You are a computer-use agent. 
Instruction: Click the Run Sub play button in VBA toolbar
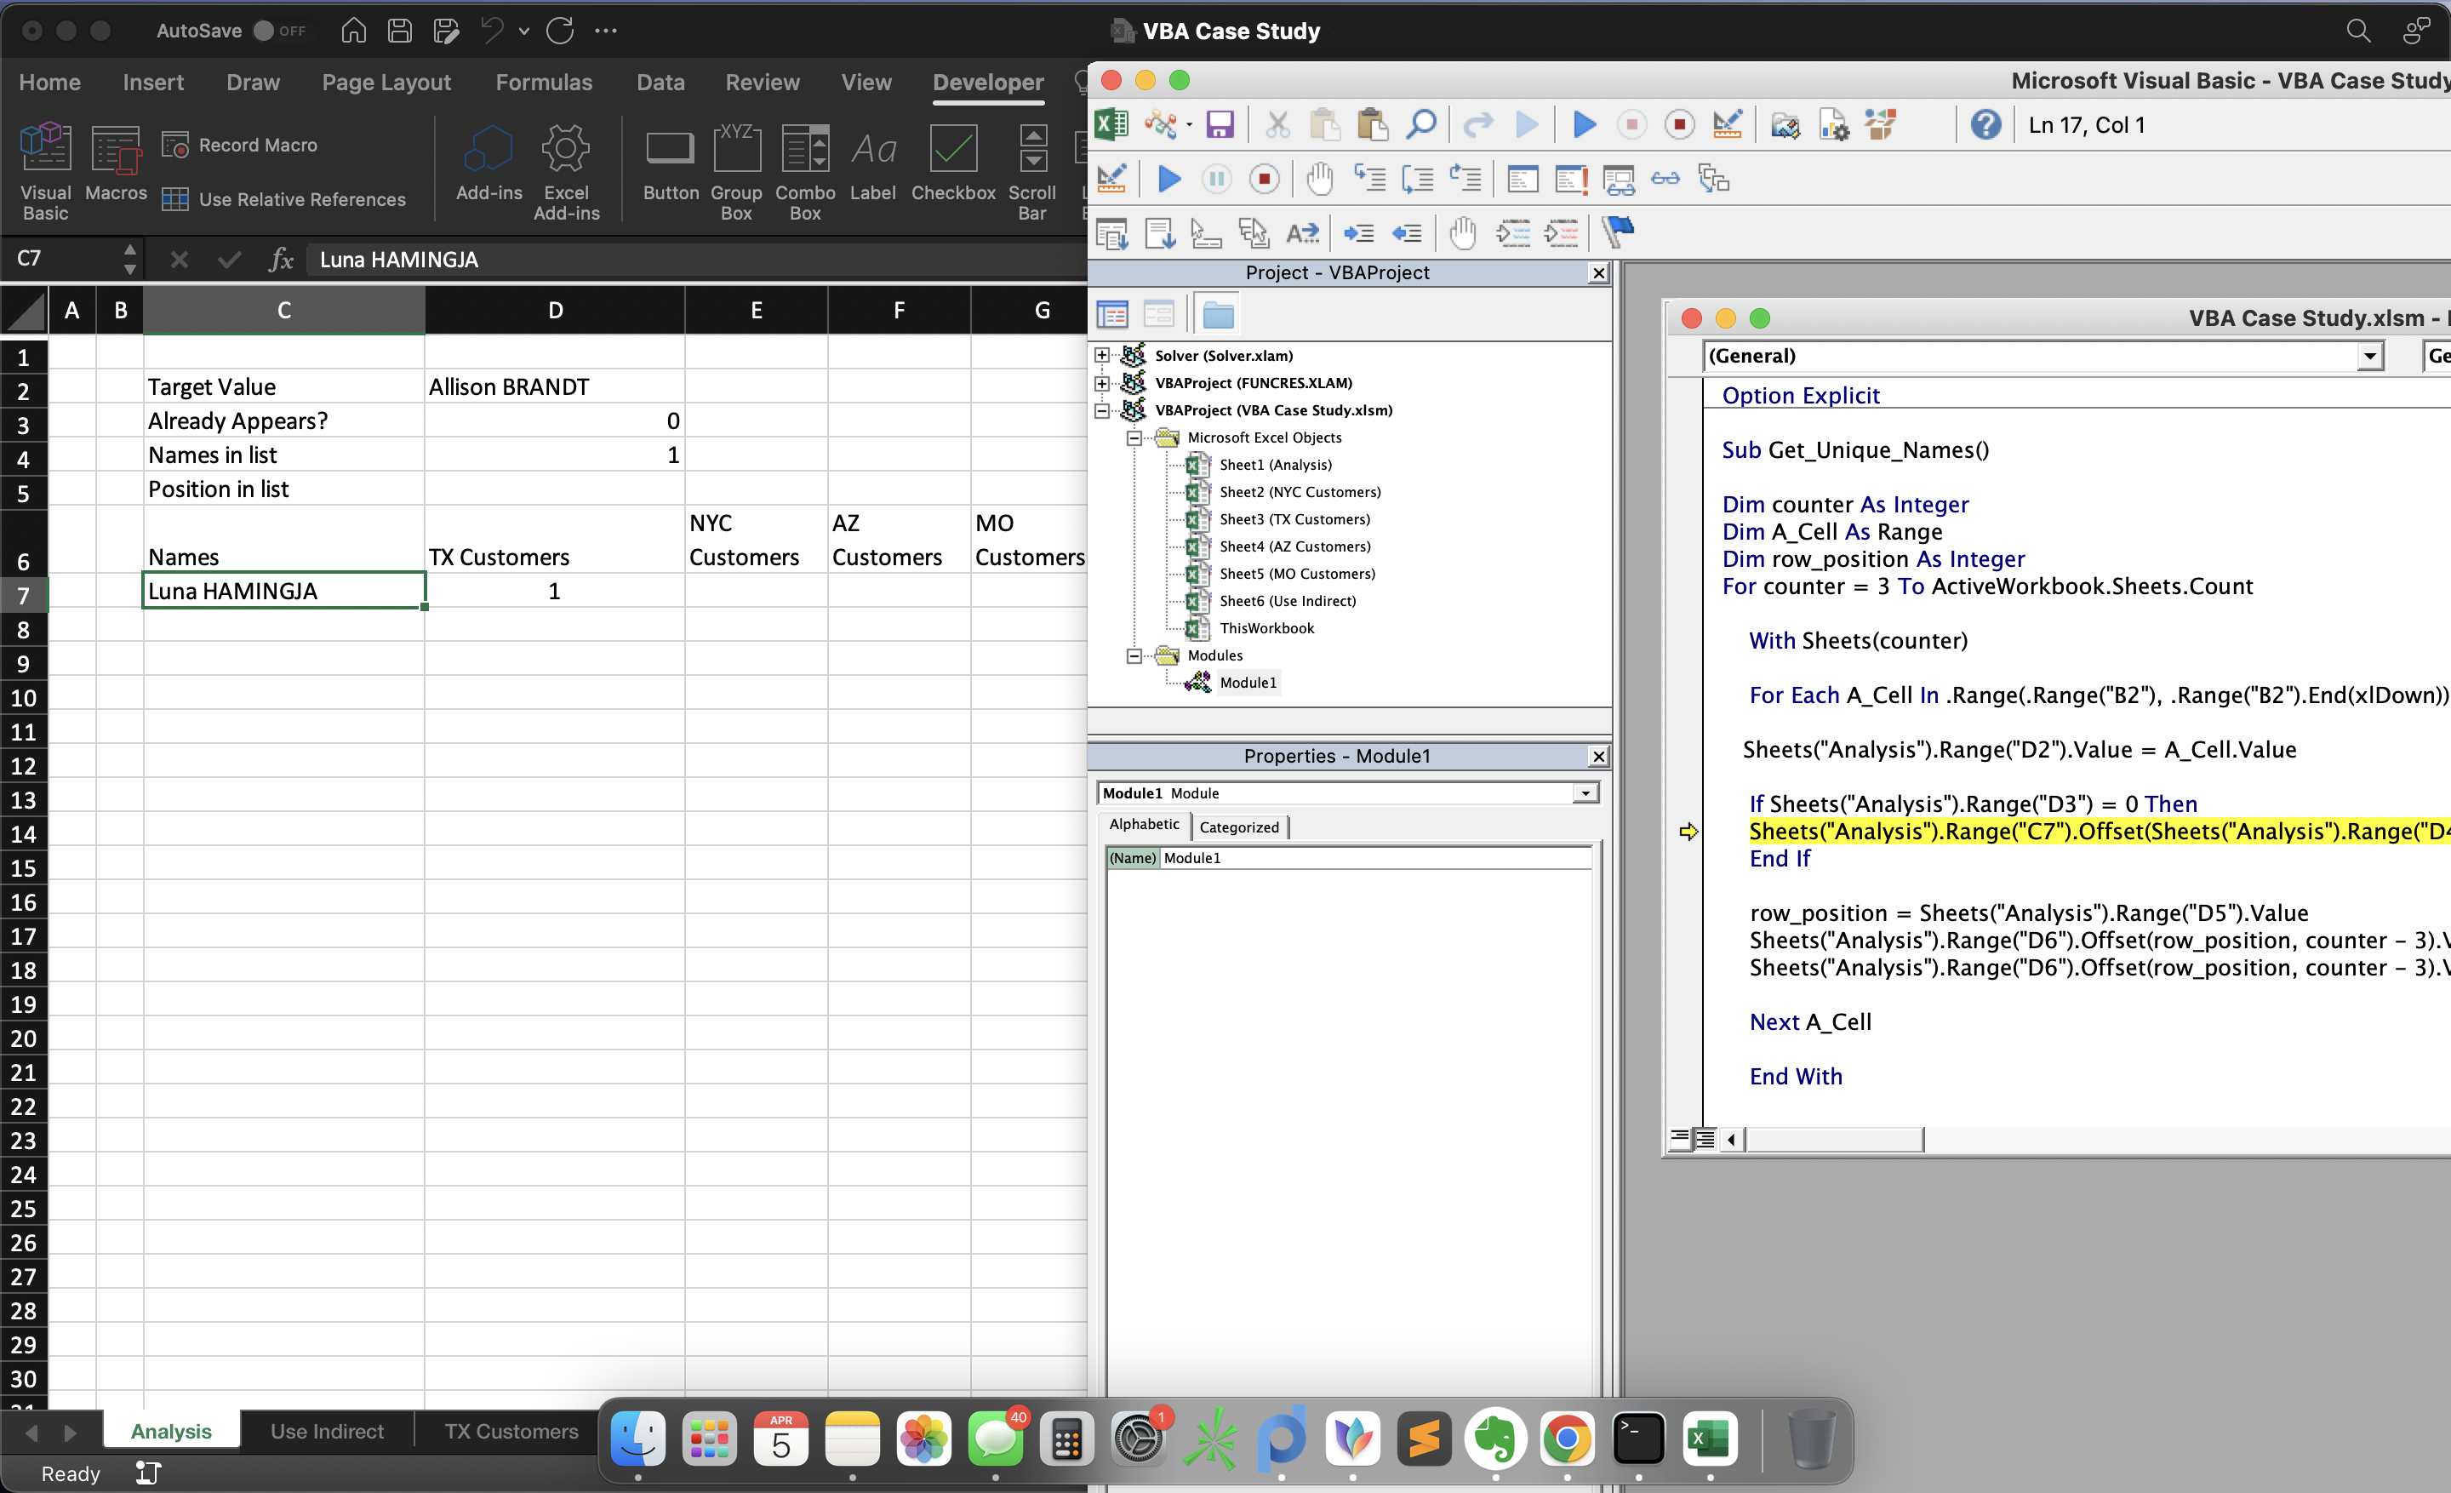(x=1584, y=125)
